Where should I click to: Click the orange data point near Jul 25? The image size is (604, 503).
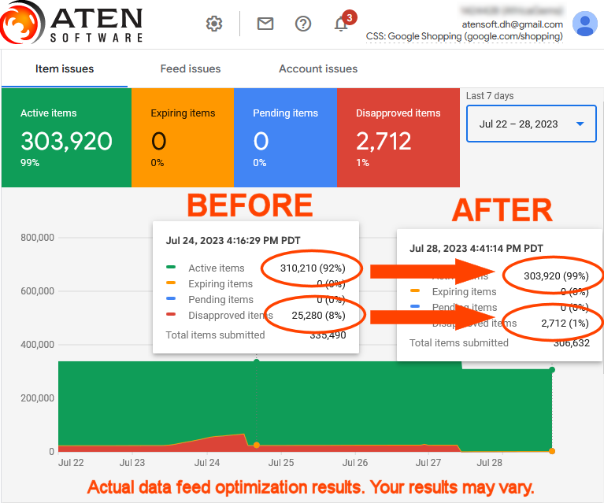(x=256, y=446)
